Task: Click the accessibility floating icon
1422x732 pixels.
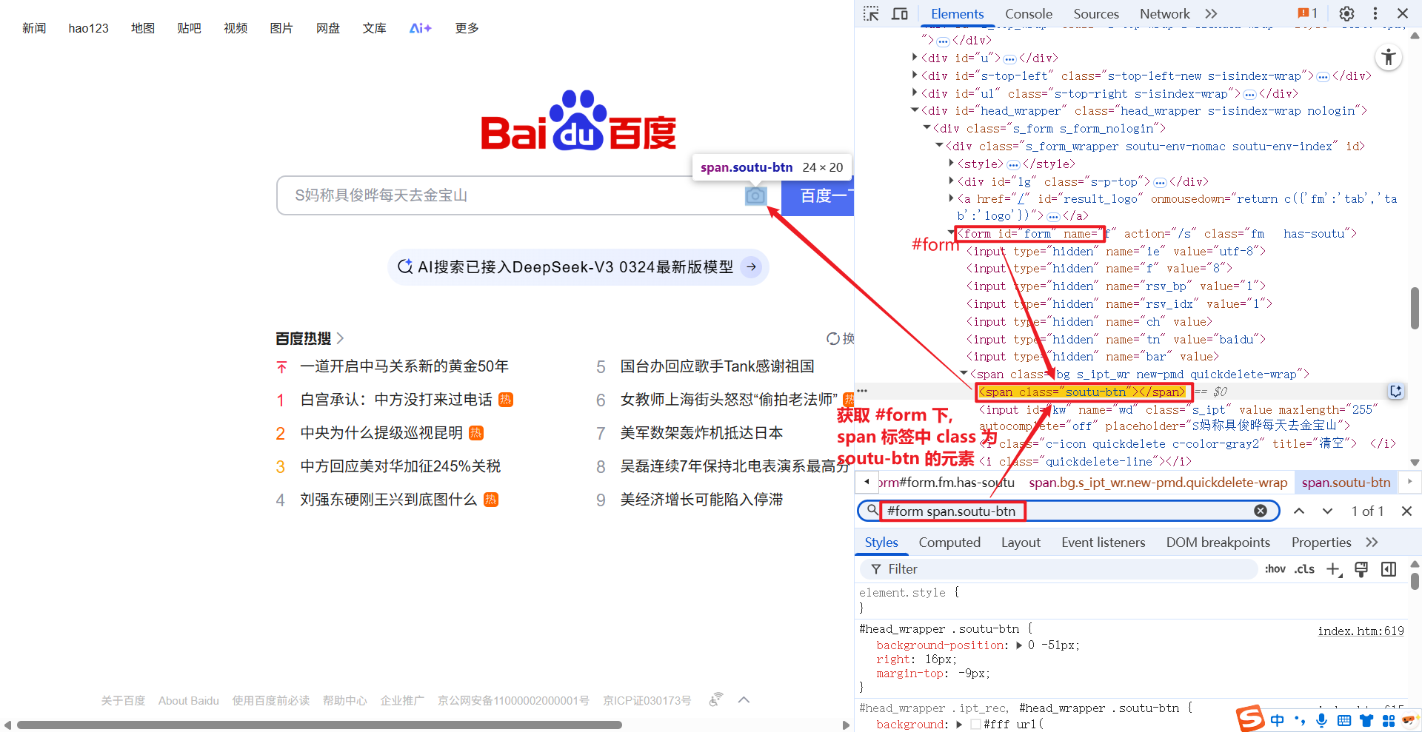Action: [x=1389, y=57]
